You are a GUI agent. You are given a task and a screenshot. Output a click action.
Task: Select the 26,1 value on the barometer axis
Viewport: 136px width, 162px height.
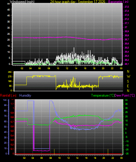(127, 64)
